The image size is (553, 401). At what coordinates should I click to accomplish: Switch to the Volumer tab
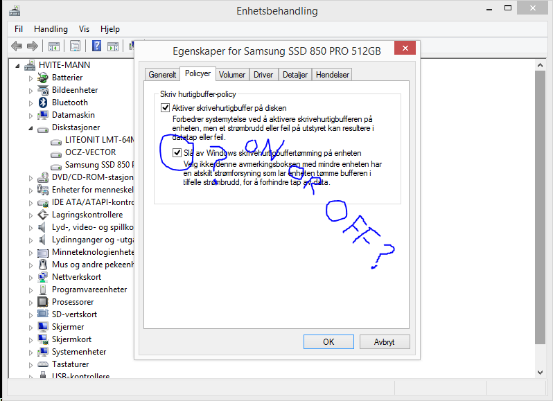(232, 75)
